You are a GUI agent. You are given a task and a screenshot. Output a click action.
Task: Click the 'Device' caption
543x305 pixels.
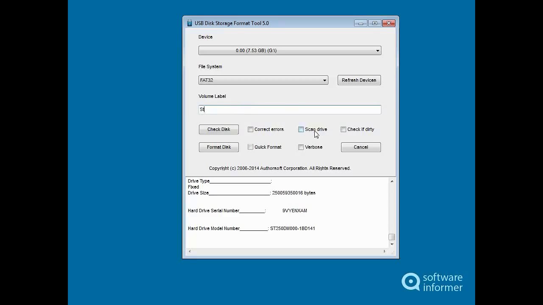tap(205, 37)
